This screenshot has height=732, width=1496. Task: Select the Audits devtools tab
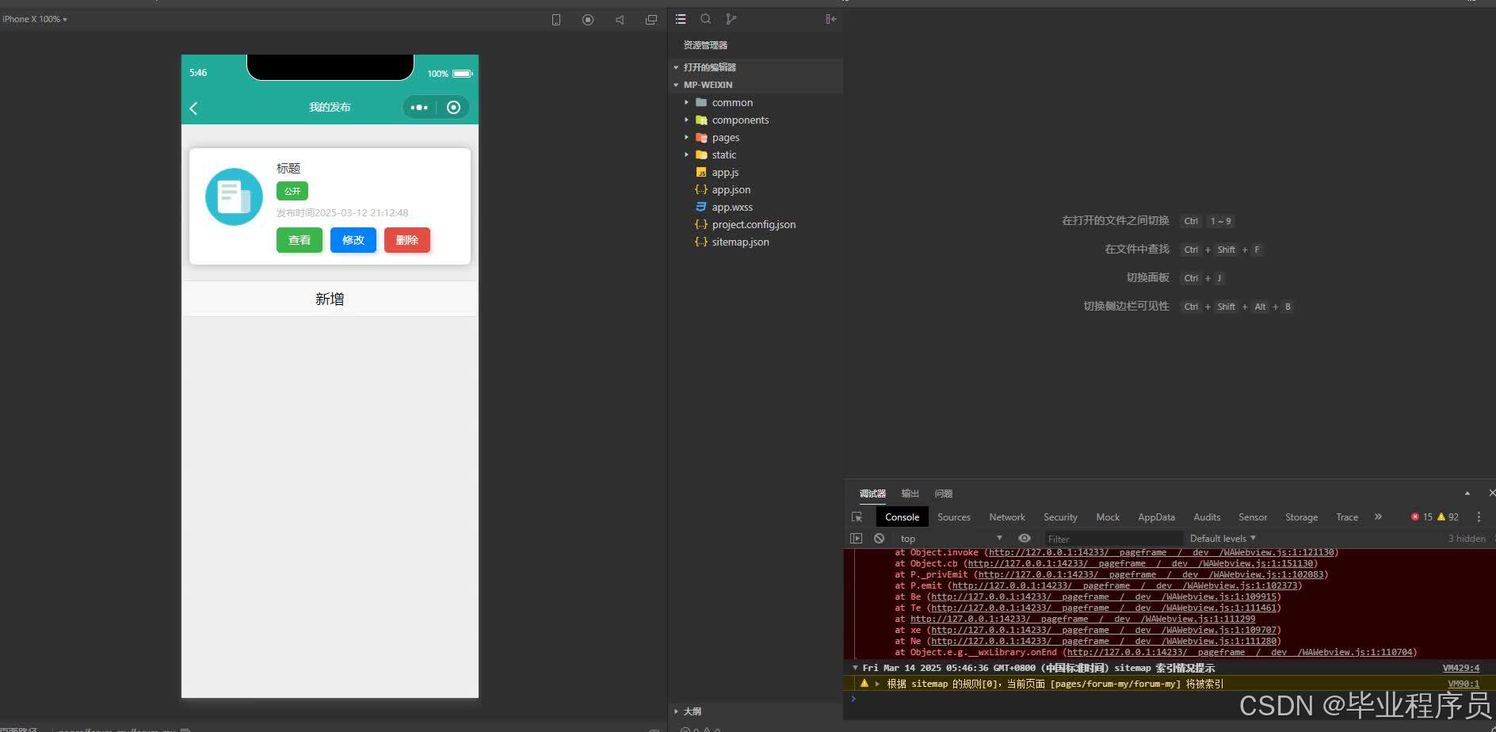point(1207,517)
